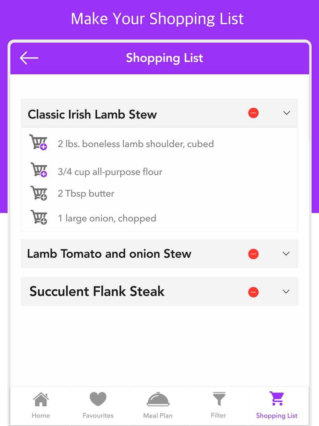Delete Succulent Flank Steak recipe
This screenshot has width=319, height=426.
(x=253, y=292)
